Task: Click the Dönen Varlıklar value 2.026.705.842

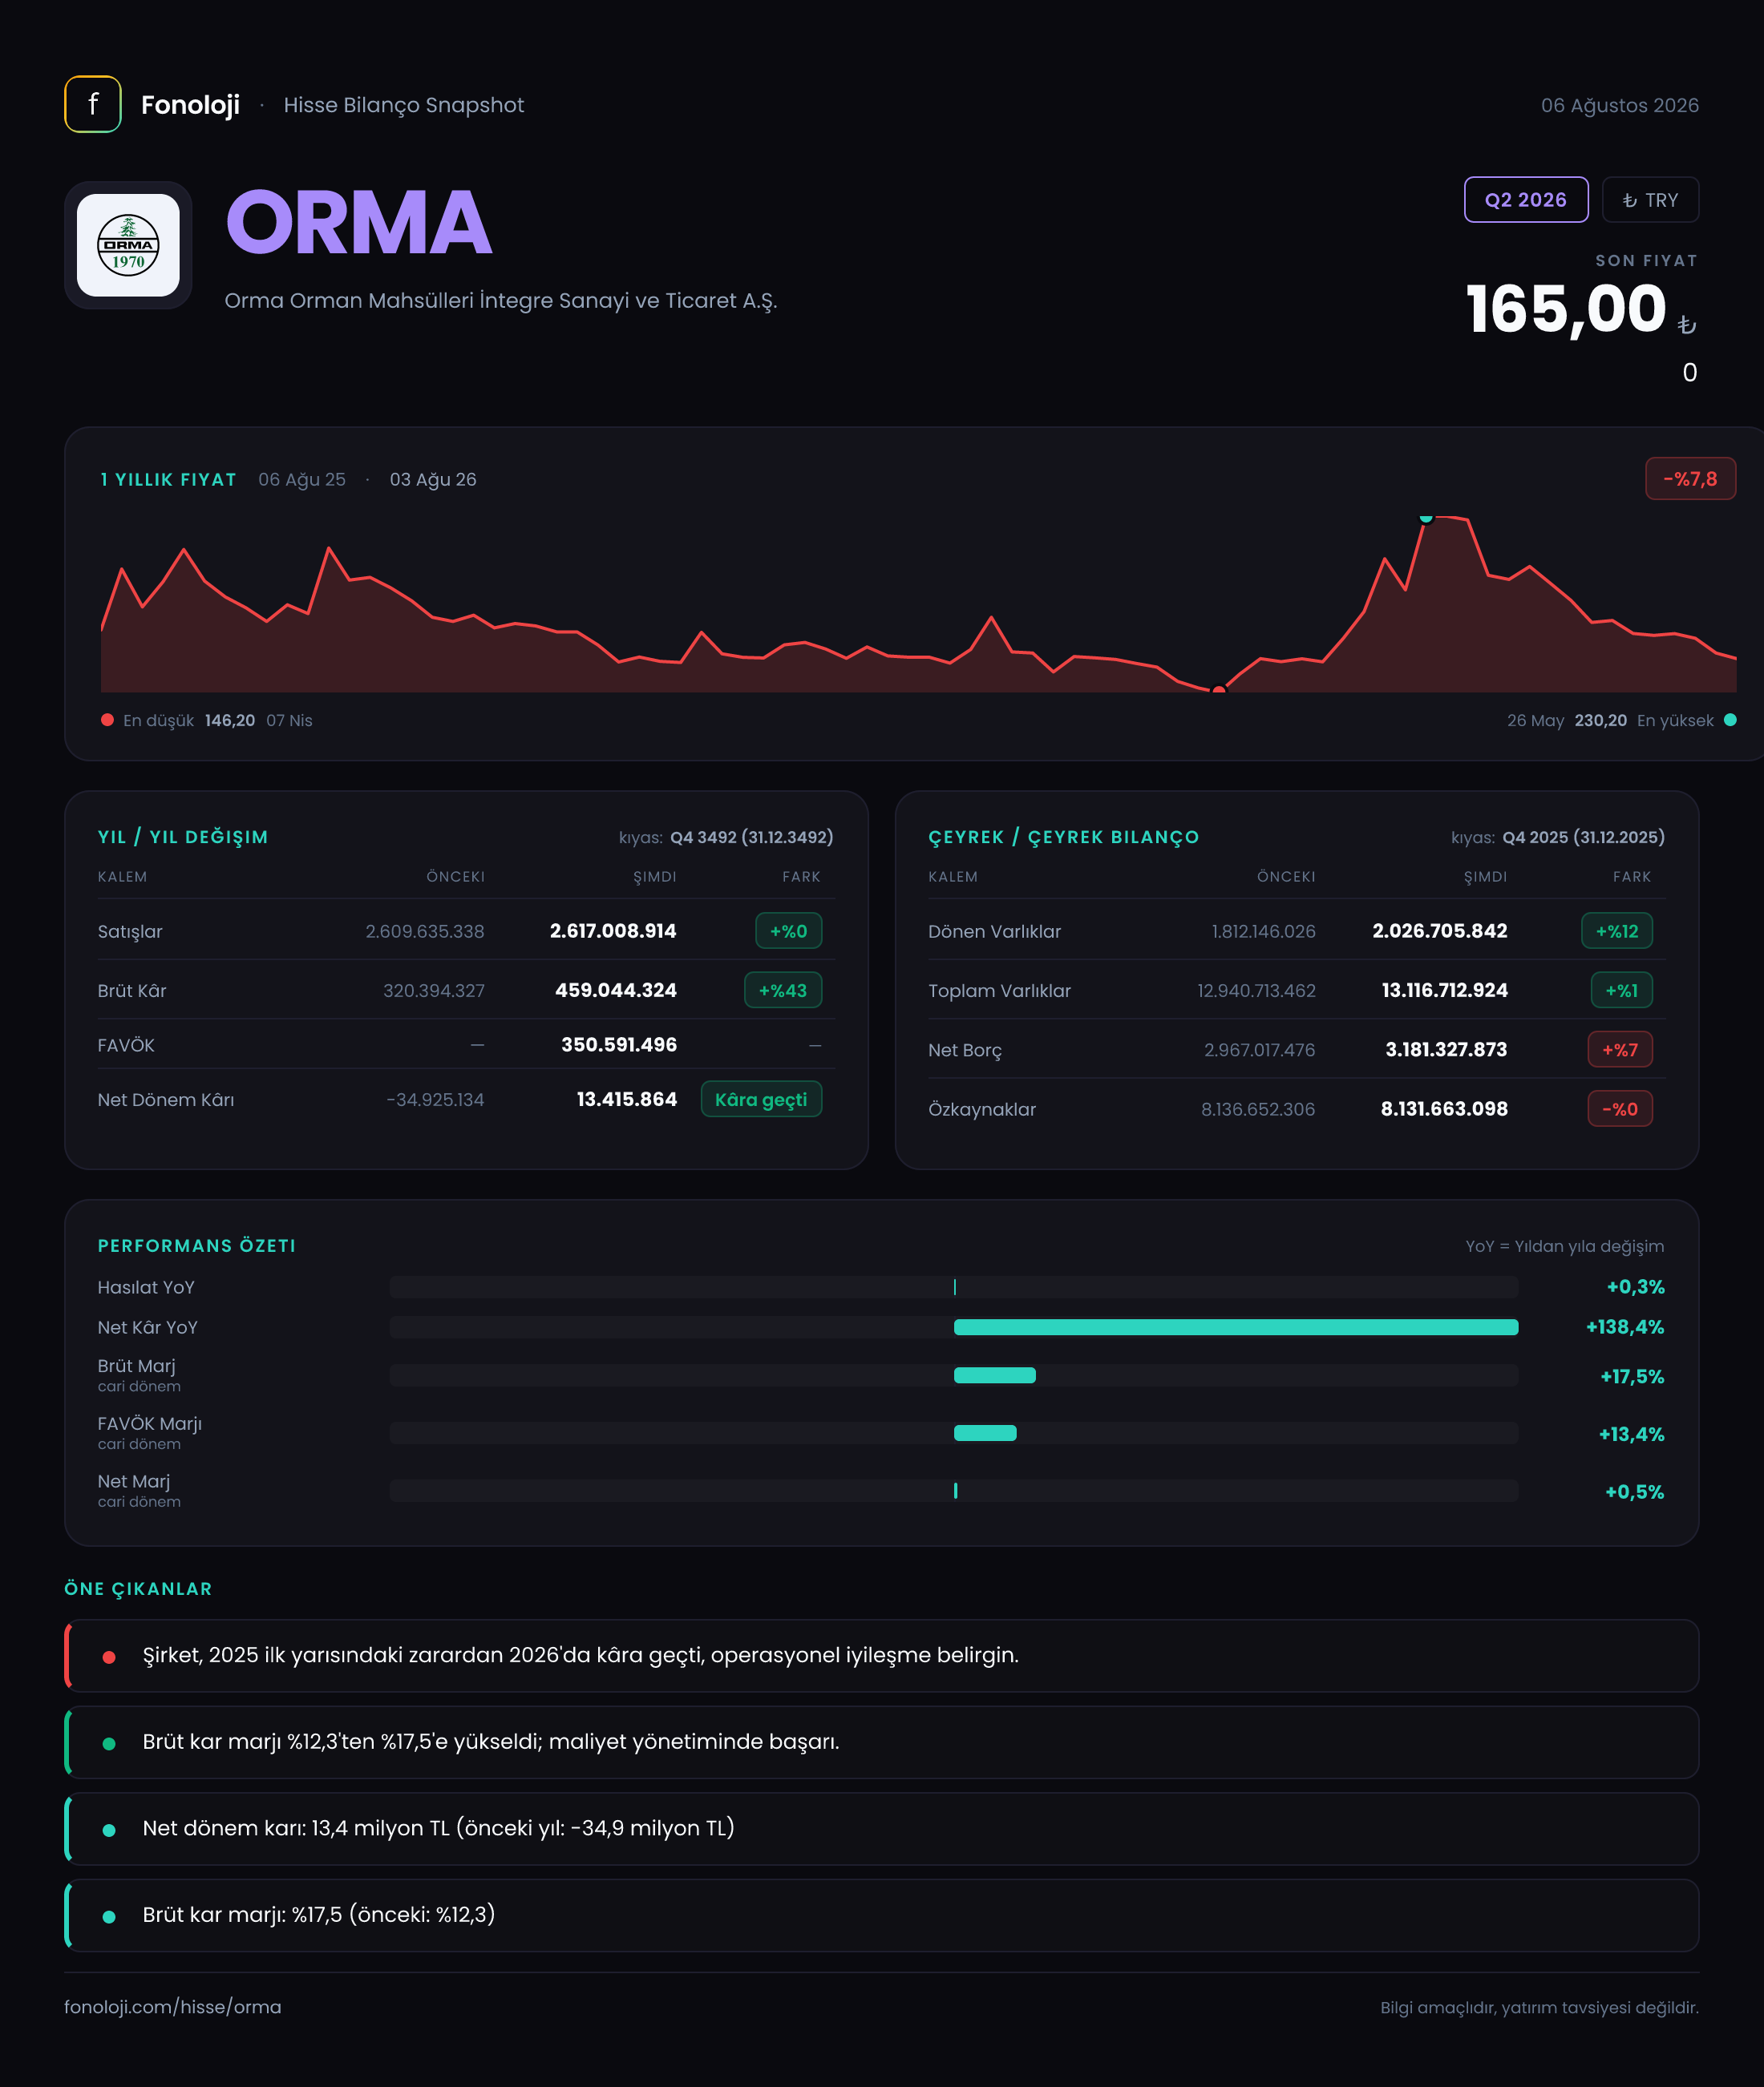Action: click(1440, 930)
